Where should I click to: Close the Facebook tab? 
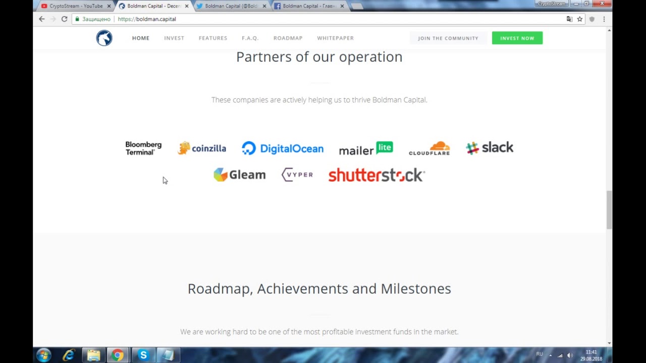click(342, 6)
